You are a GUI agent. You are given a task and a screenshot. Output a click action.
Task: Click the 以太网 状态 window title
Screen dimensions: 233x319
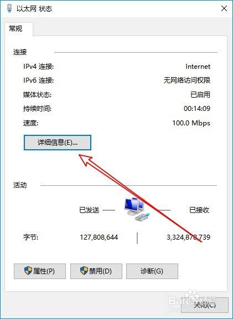[34, 9]
